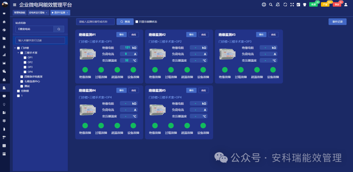This screenshot has width=353, height=172.
Task: Click the station name search icon
Action: coord(59,29)
